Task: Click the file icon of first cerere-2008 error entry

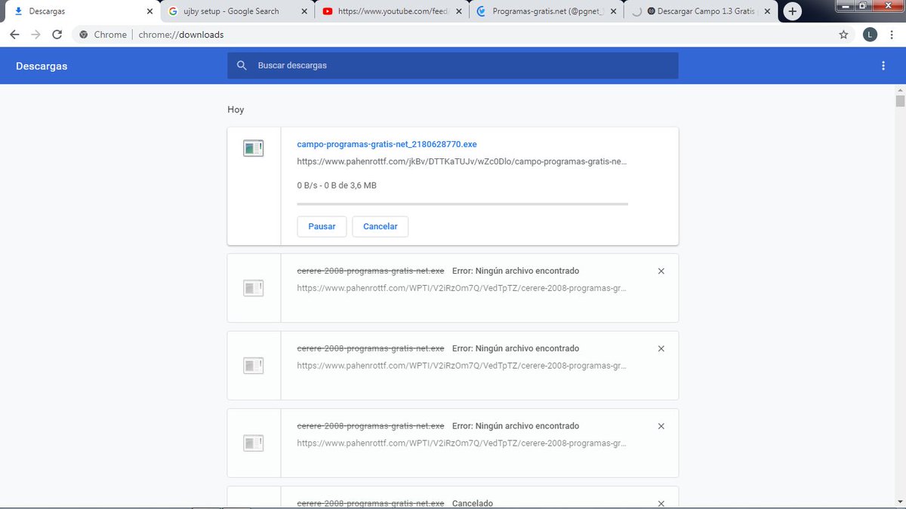Action: (x=253, y=288)
